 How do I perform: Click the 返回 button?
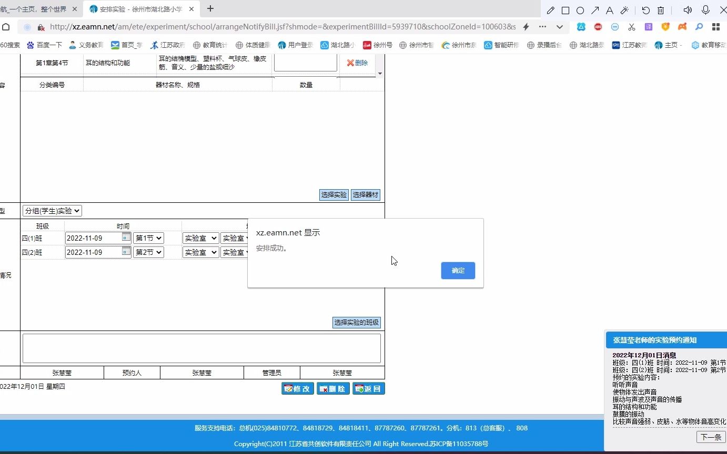point(369,389)
